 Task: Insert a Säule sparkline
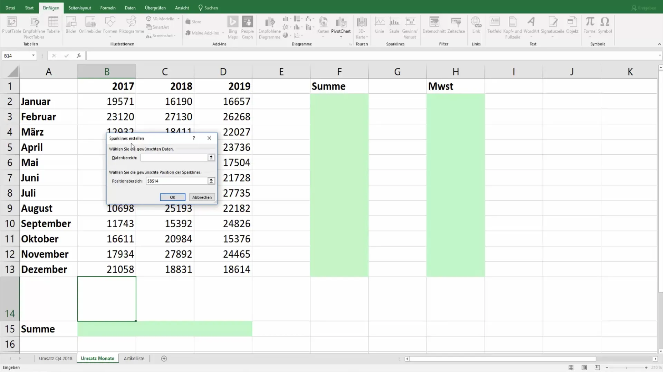(x=394, y=25)
